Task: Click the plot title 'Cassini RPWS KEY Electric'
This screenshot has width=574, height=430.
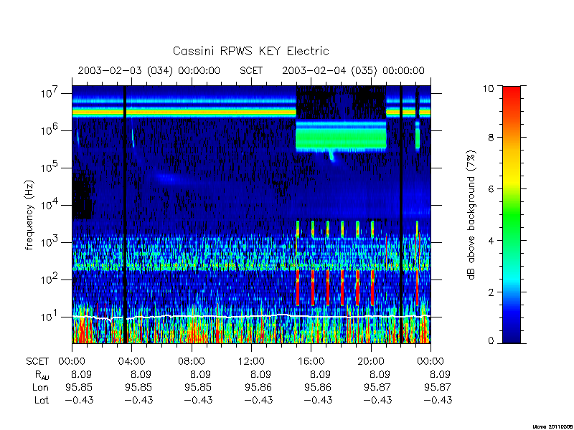Action: click(x=250, y=51)
